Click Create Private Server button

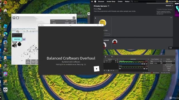165,9
